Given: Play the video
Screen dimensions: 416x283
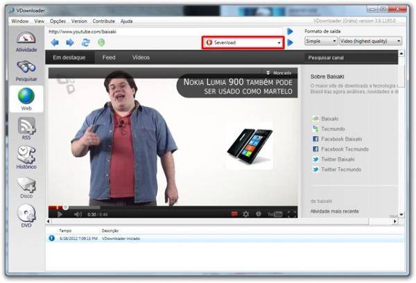Looking at the screenshot, I should (x=60, y=214).
